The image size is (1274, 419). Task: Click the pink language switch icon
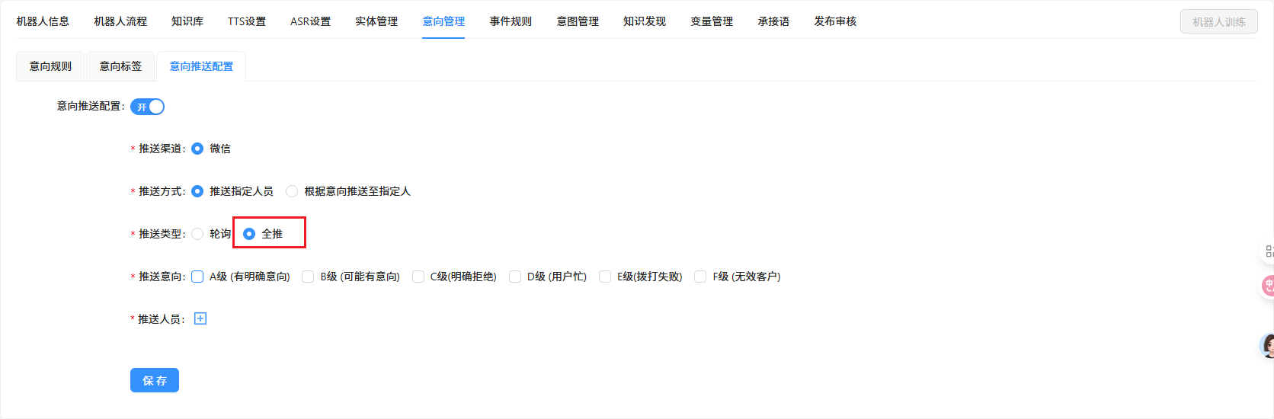(1268, 286)
